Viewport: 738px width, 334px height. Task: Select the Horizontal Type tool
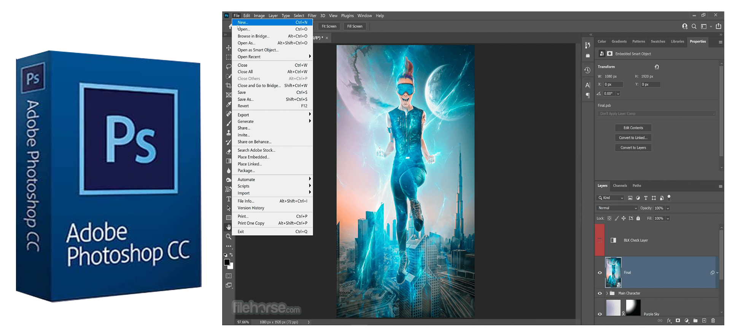pos(229,199)
